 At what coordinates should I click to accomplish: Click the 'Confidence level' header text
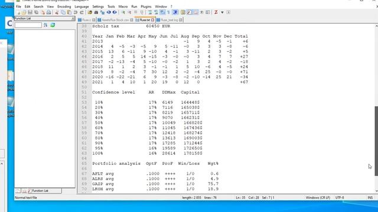click(x=113, y=92)
